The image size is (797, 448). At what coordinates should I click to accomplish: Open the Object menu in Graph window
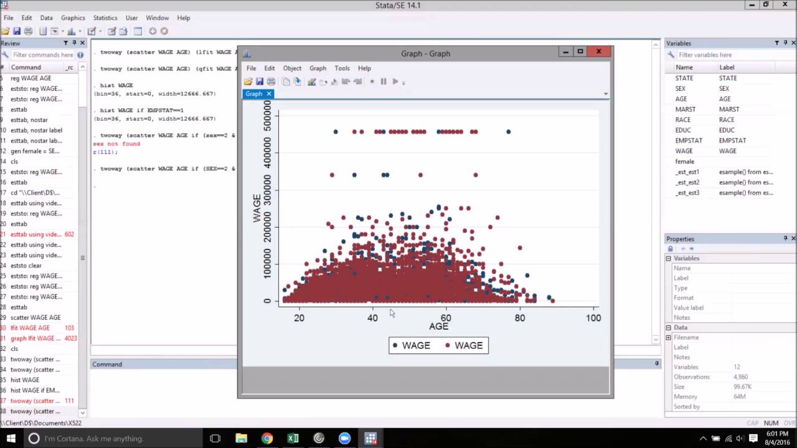(x=292, y=68)
